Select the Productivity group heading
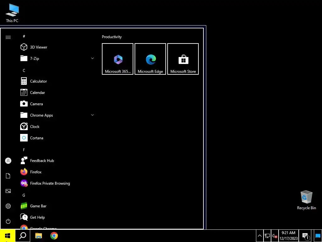The image size is (322, 242). 112,37
